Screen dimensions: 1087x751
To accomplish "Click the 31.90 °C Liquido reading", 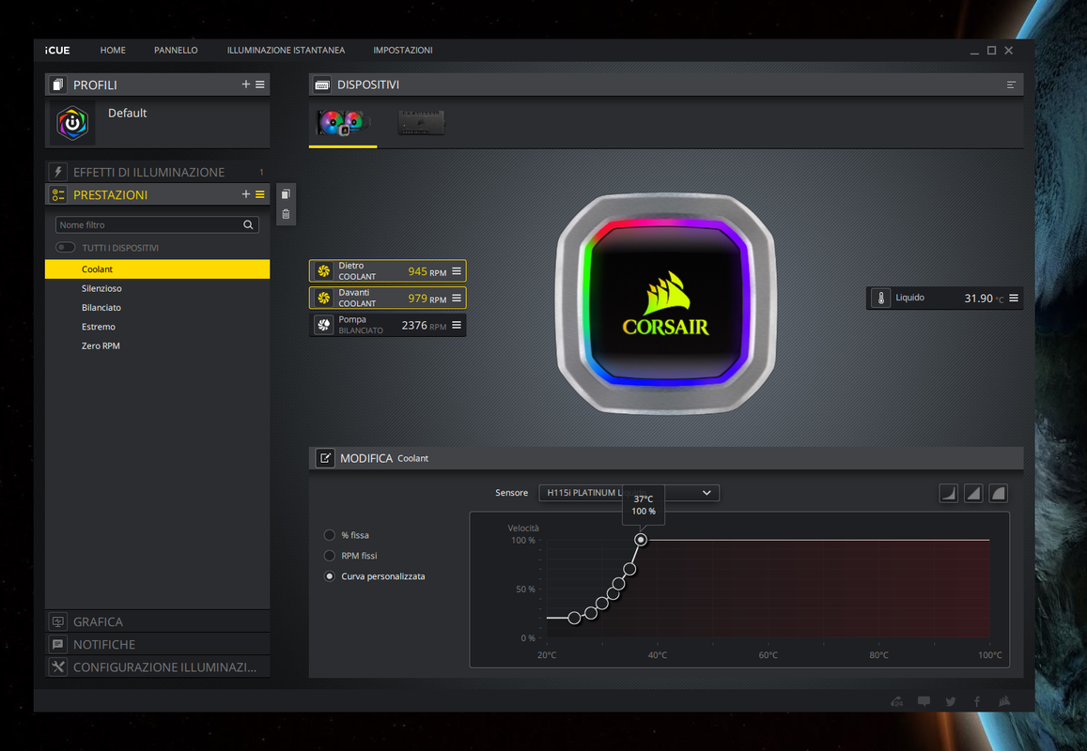I will pyautogui.click(x=984, y=298).
